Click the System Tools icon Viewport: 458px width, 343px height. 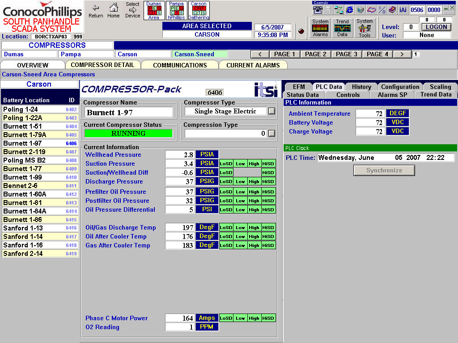(x=365, y=28)
